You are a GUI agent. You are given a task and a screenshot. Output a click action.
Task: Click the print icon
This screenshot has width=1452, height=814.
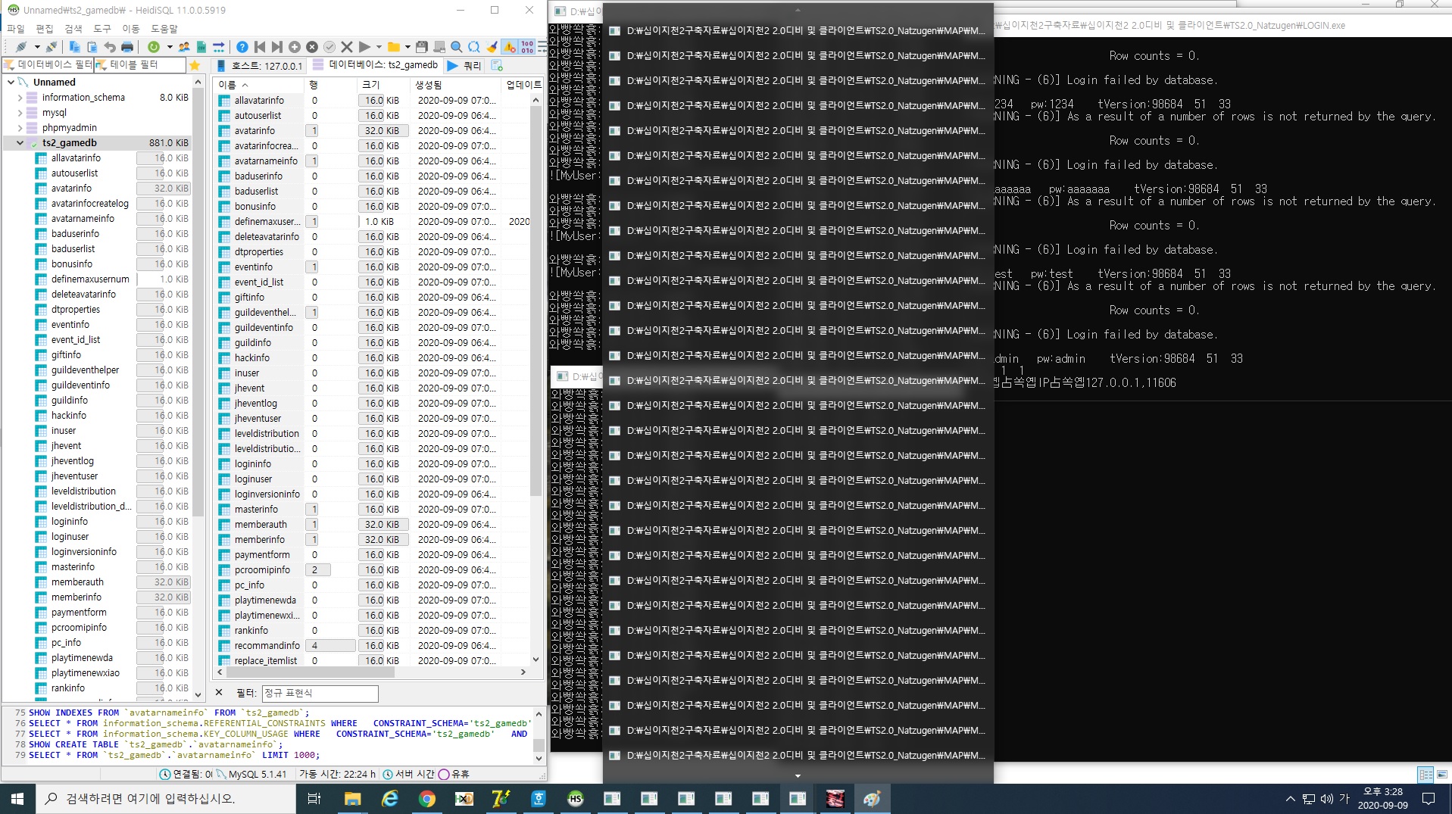[x=127, y=47]
